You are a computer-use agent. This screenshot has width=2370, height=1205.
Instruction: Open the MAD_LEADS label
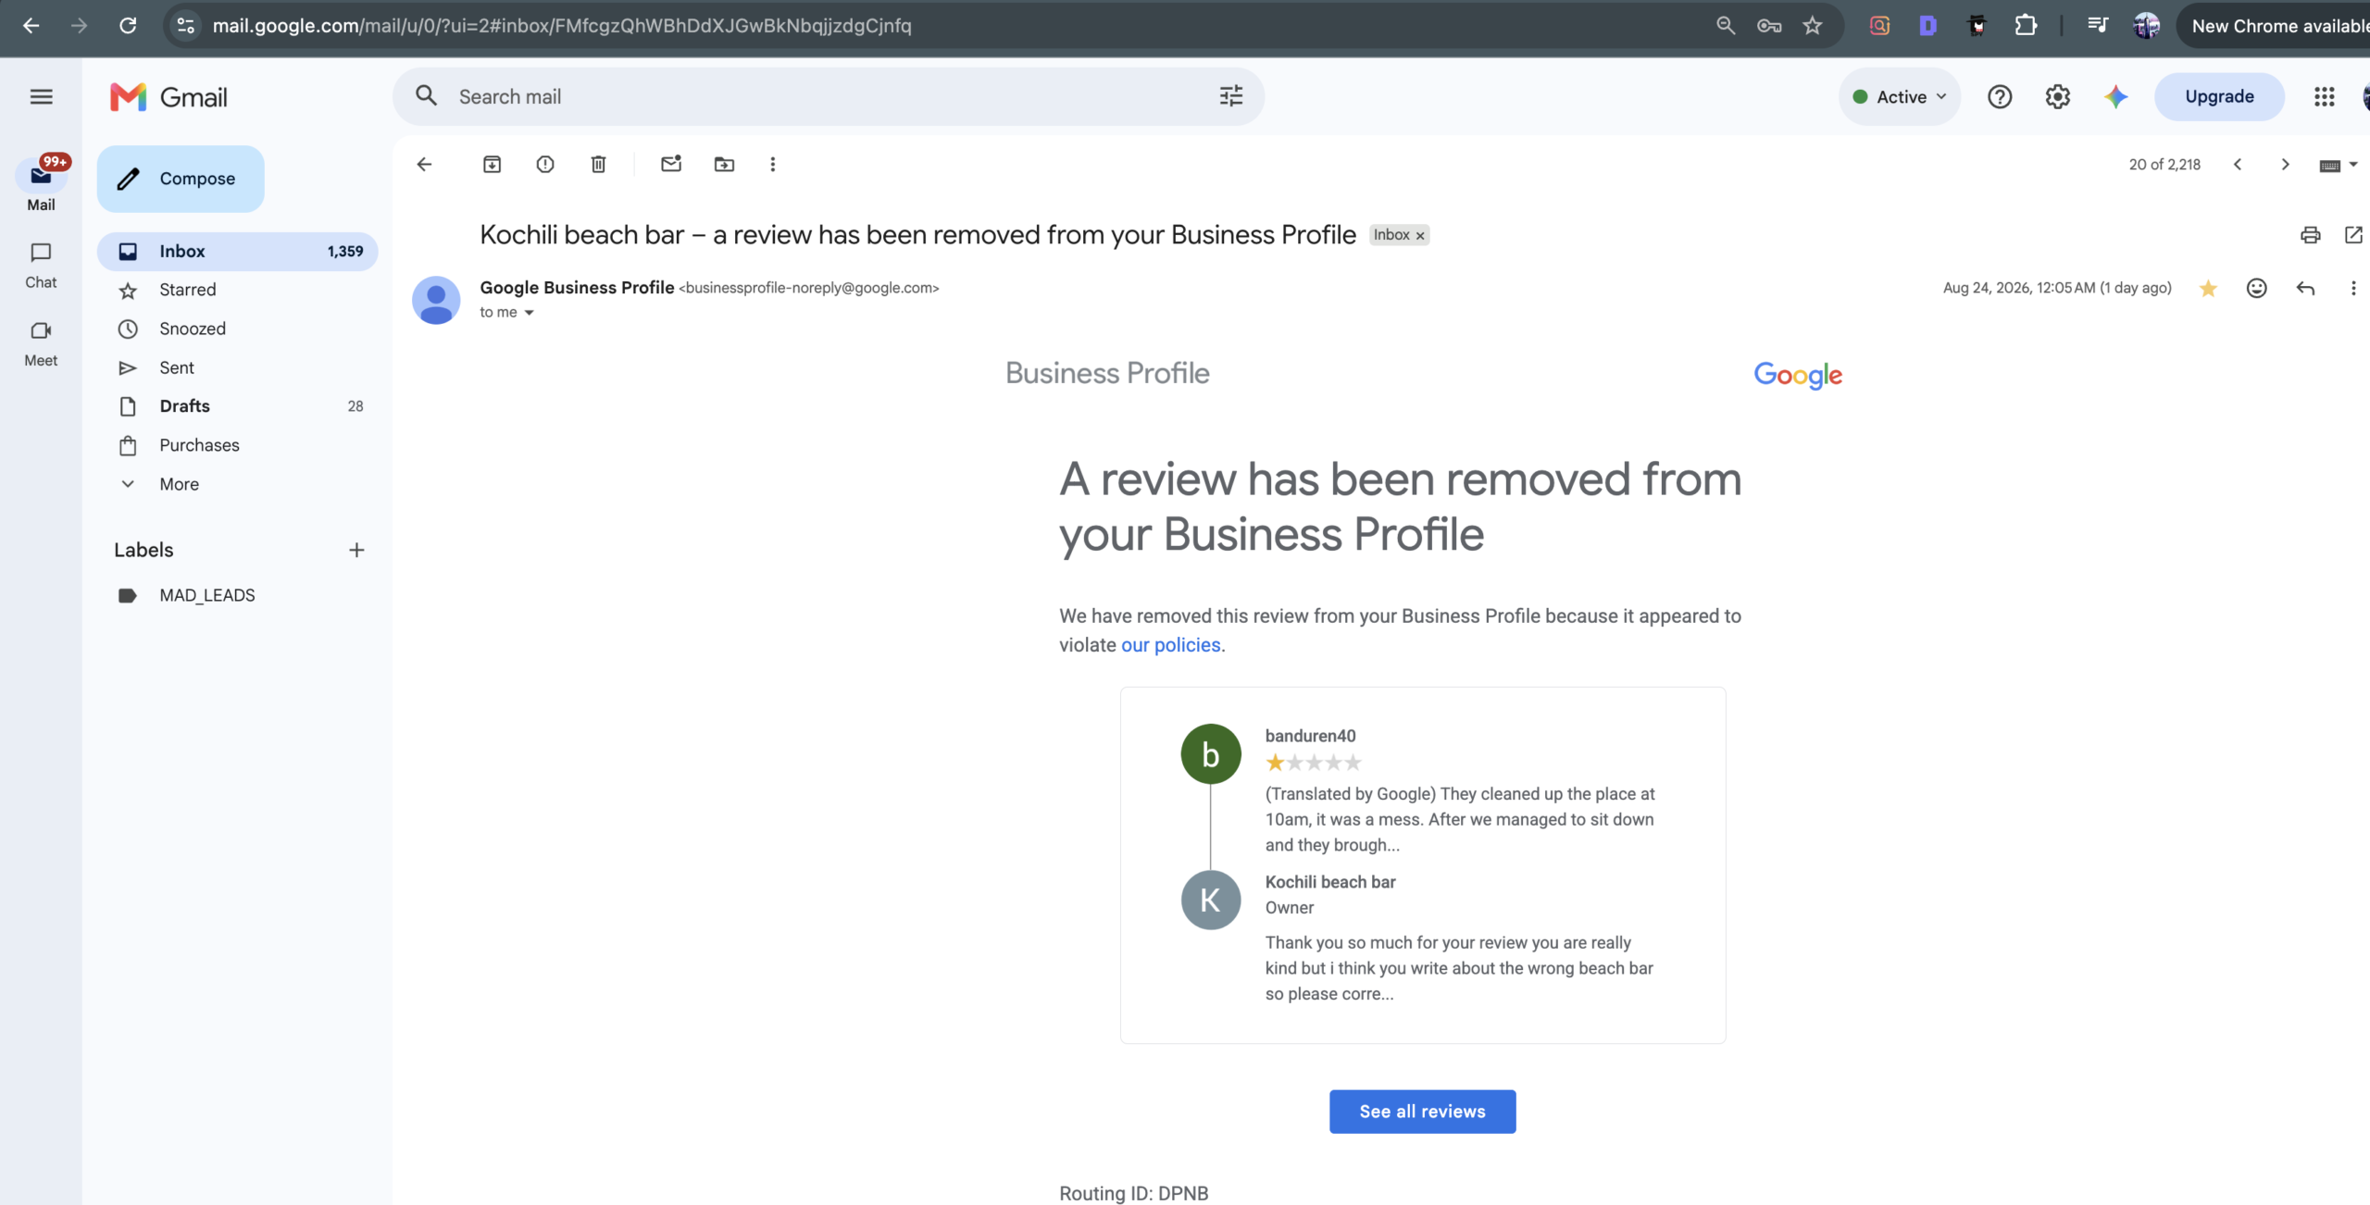point(238,596)
